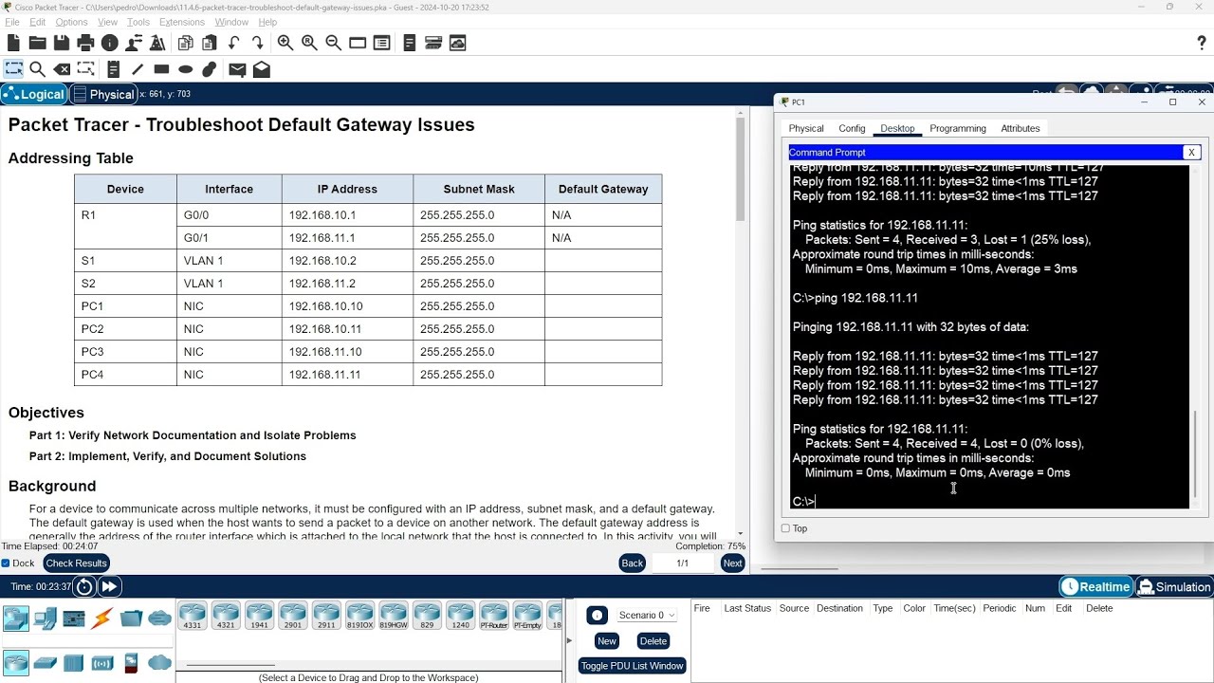Choose the Draw Line tool
The height and width of the screenshot is (683, 1214).
138,69
